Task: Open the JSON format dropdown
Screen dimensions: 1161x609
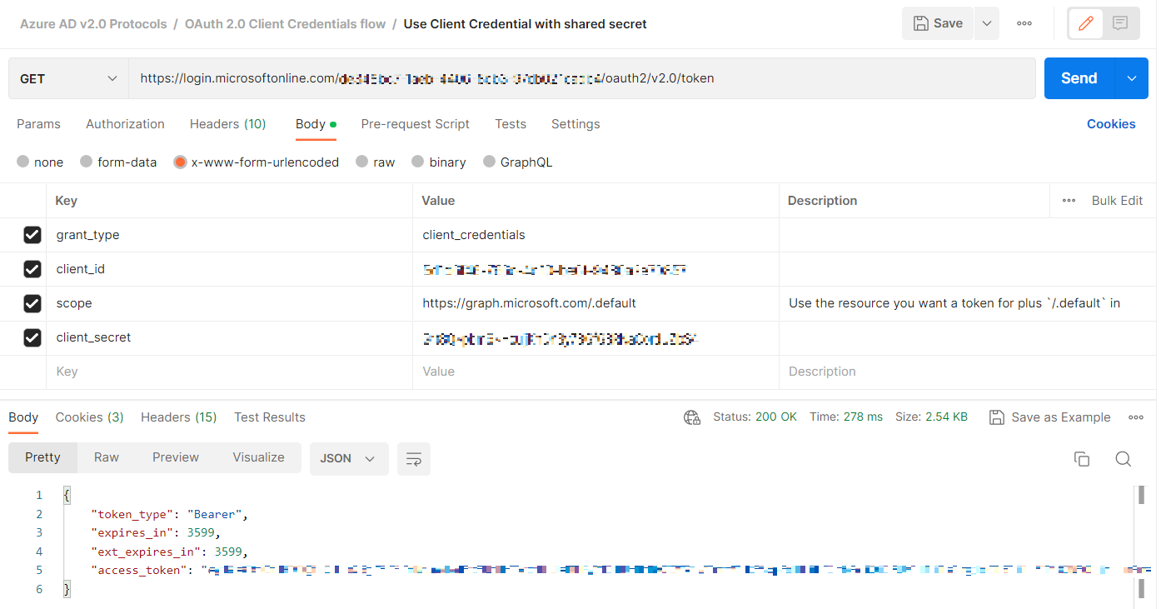Action: pos(348,459)
